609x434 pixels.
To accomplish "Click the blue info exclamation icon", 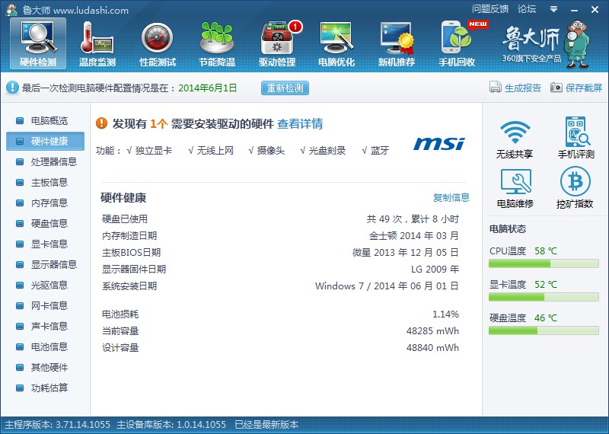I will (x=12, y=88).
